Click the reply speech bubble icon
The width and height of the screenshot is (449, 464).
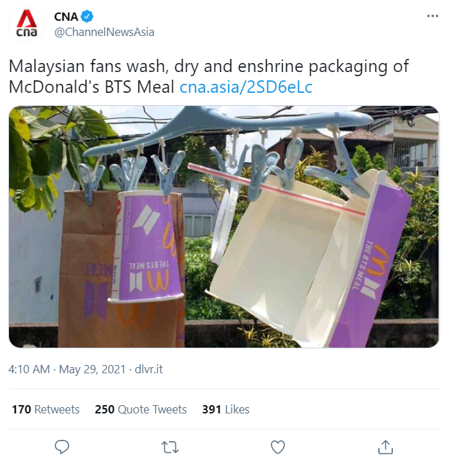(x=62, y=447)
